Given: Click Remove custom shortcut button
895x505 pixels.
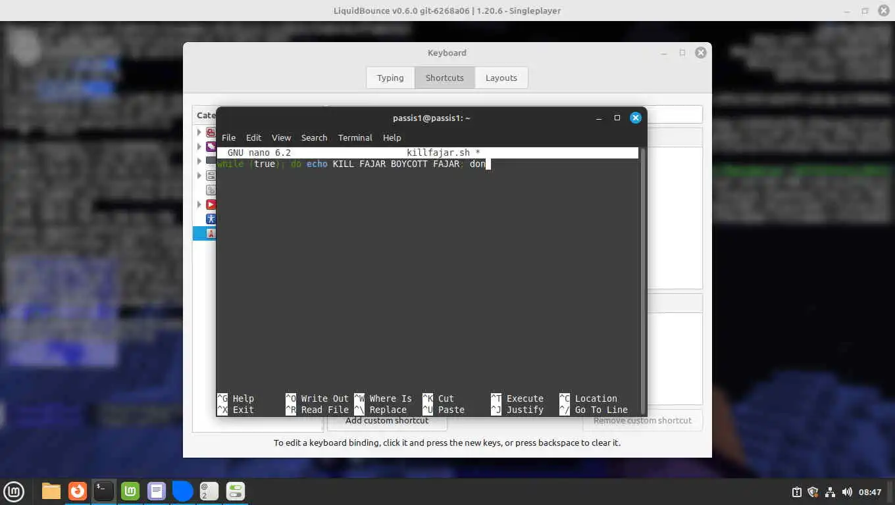Looking at the screenshot, I should click(642, 420).
